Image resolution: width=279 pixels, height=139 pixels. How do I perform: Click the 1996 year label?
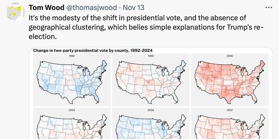(151, 56)
